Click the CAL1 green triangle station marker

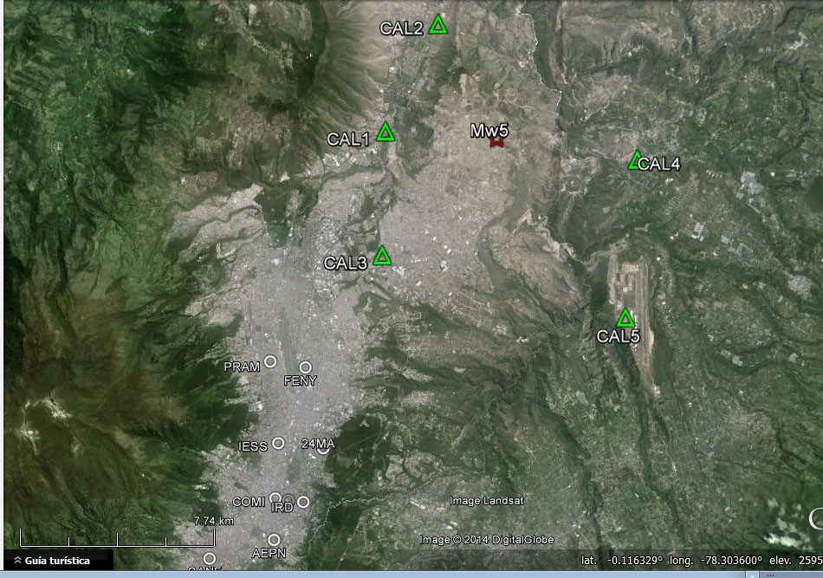pyautogui.click(x=386, y=133)
